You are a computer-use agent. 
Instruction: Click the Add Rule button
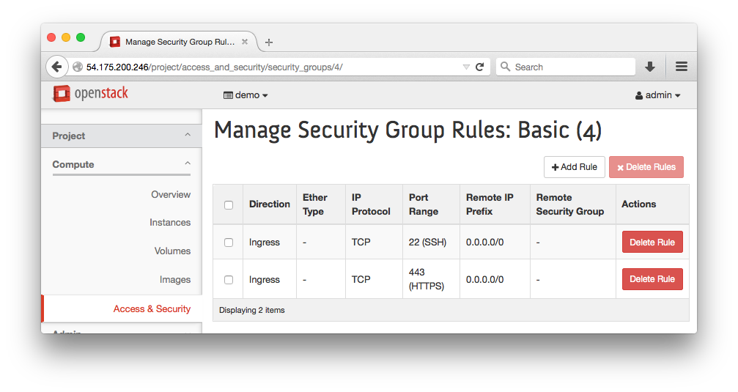pos(574,167)
